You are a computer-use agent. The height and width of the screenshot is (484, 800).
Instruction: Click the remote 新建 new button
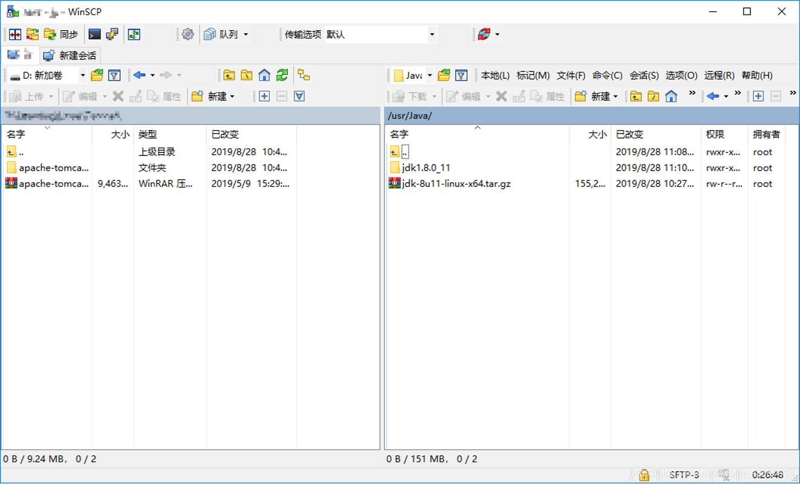point(593,96)
